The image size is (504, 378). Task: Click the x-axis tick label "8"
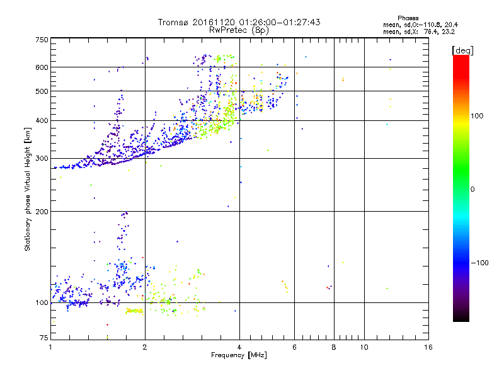334,347
